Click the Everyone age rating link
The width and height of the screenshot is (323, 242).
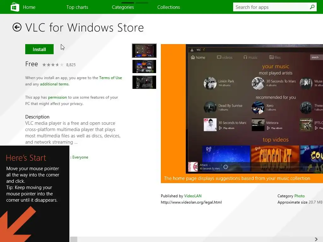click(x=80, y=157)
